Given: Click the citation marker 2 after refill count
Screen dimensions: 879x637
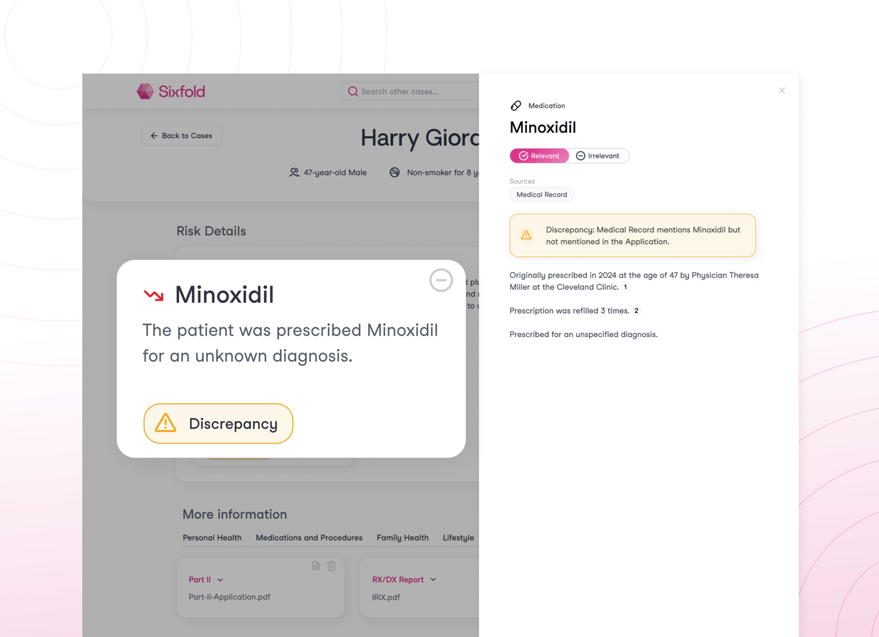Looking at the screenshot, I should (636, 310).
